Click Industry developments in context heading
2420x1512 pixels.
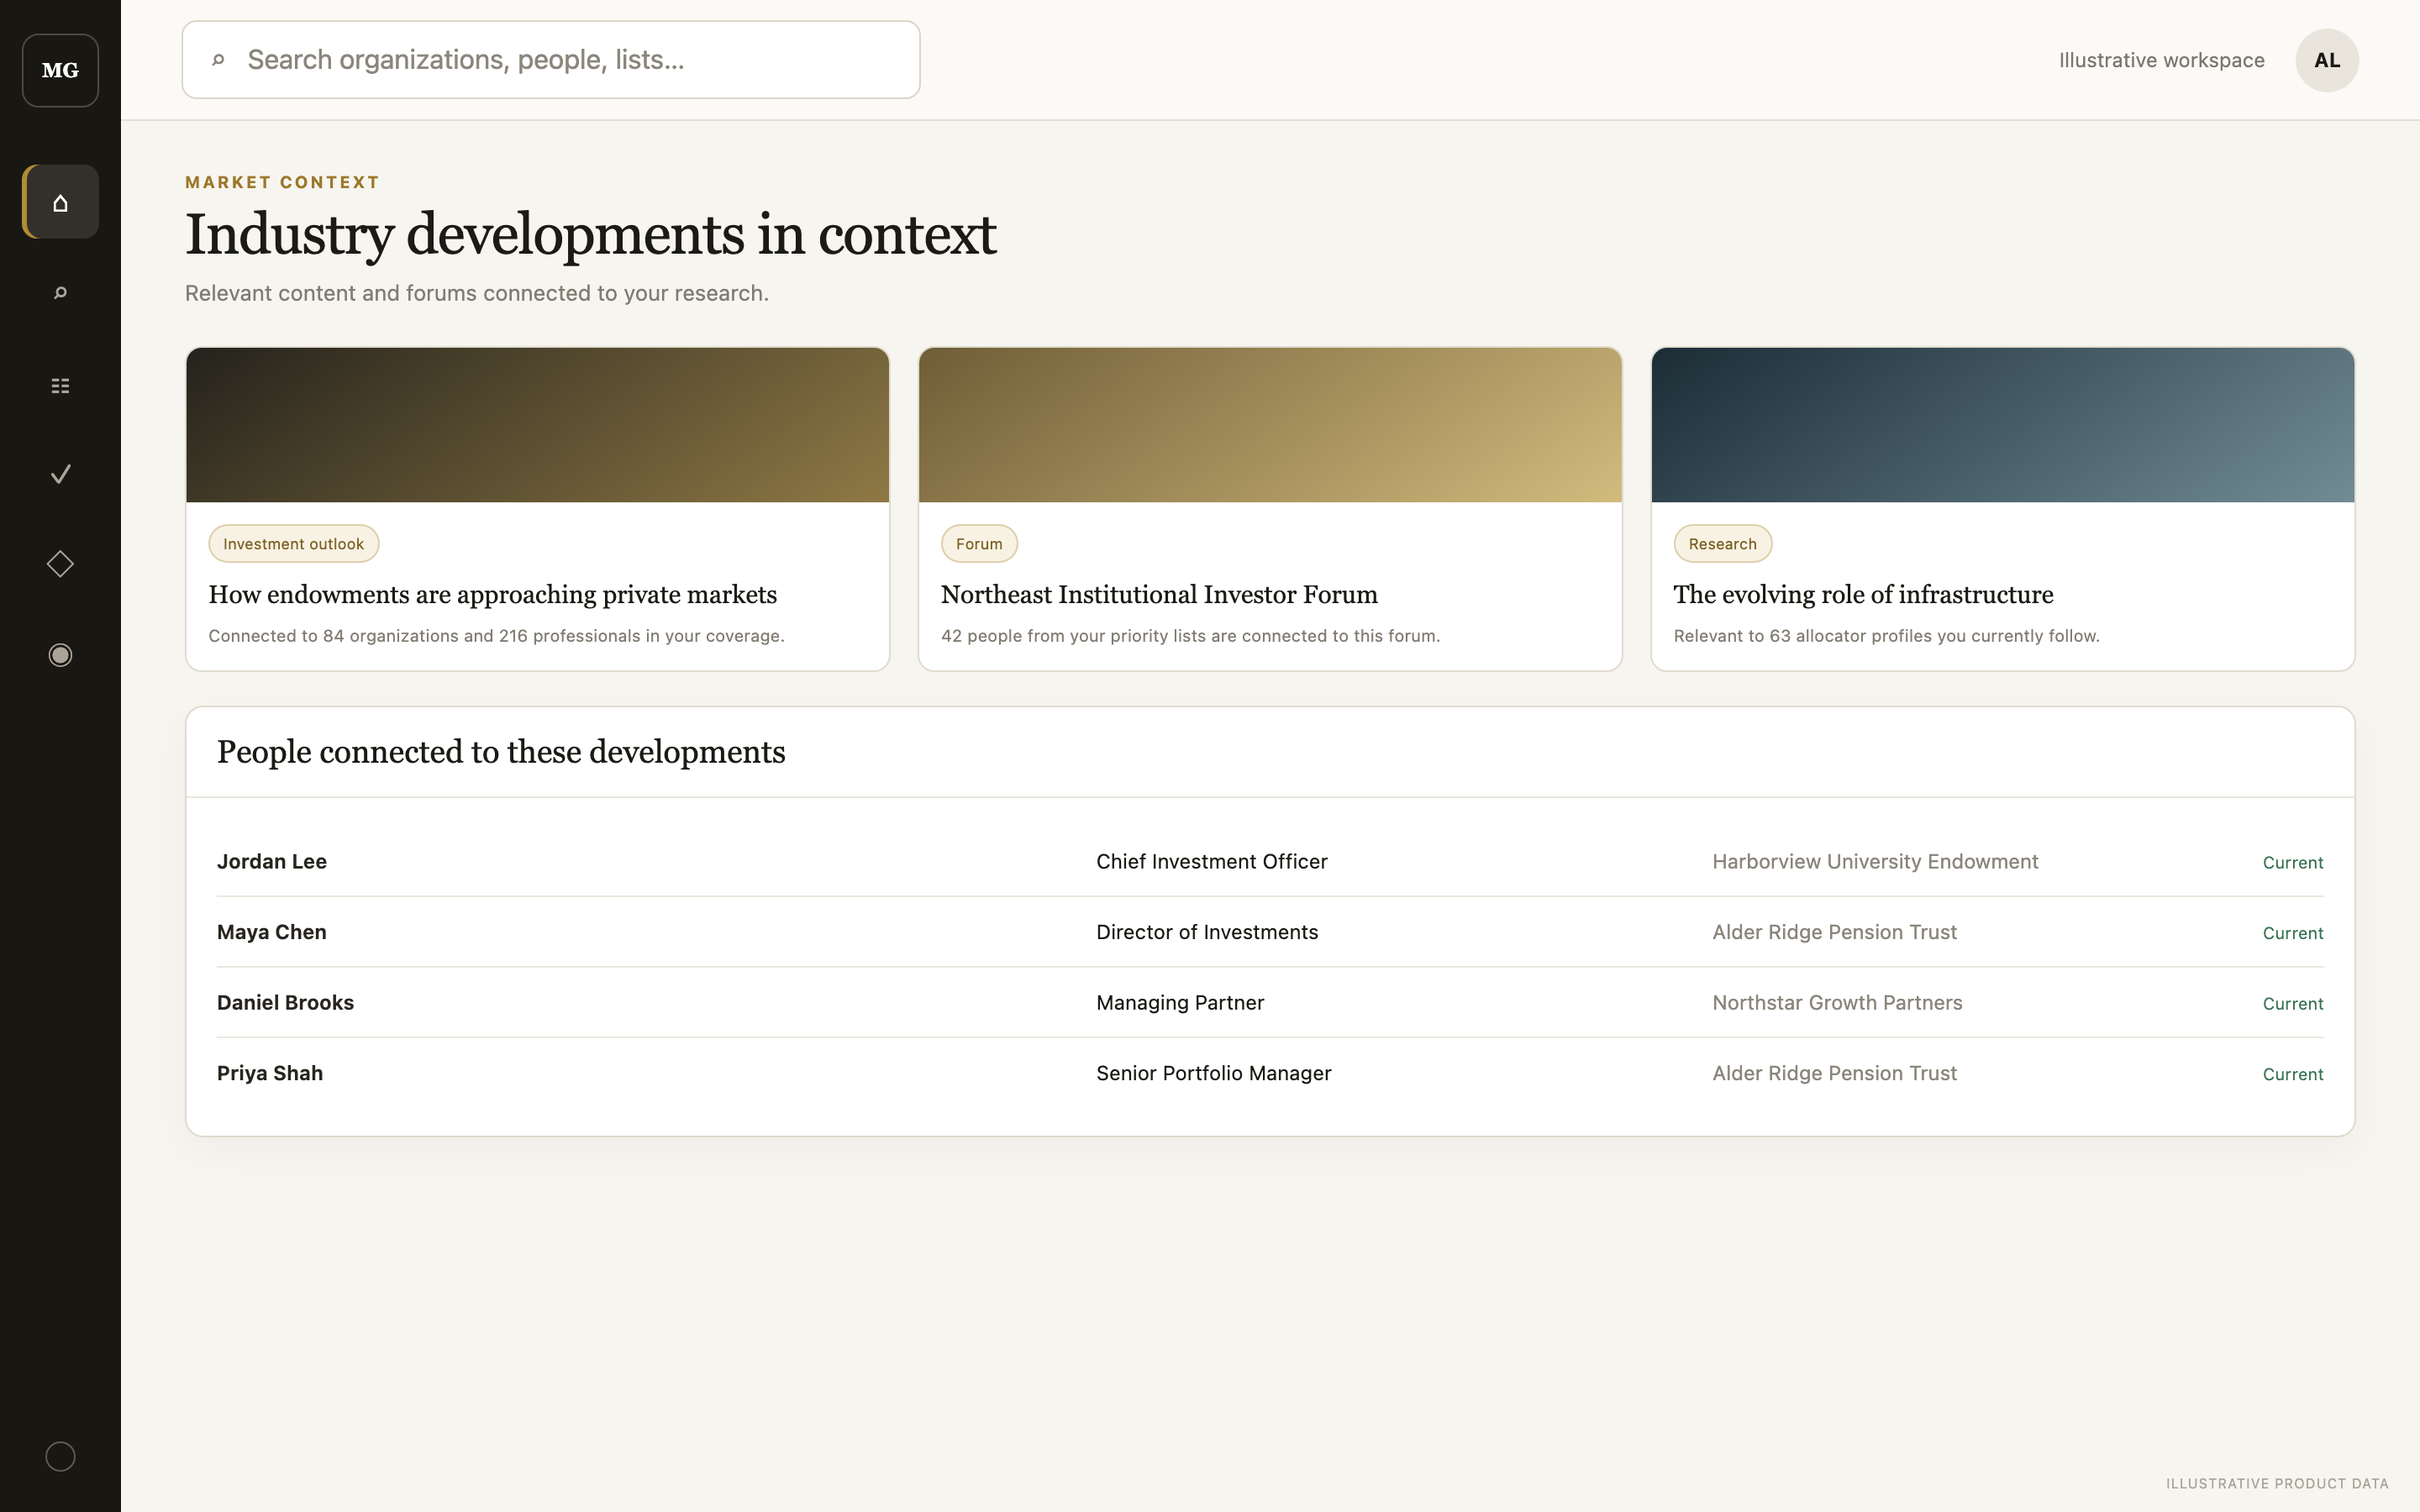coord(590,235)
